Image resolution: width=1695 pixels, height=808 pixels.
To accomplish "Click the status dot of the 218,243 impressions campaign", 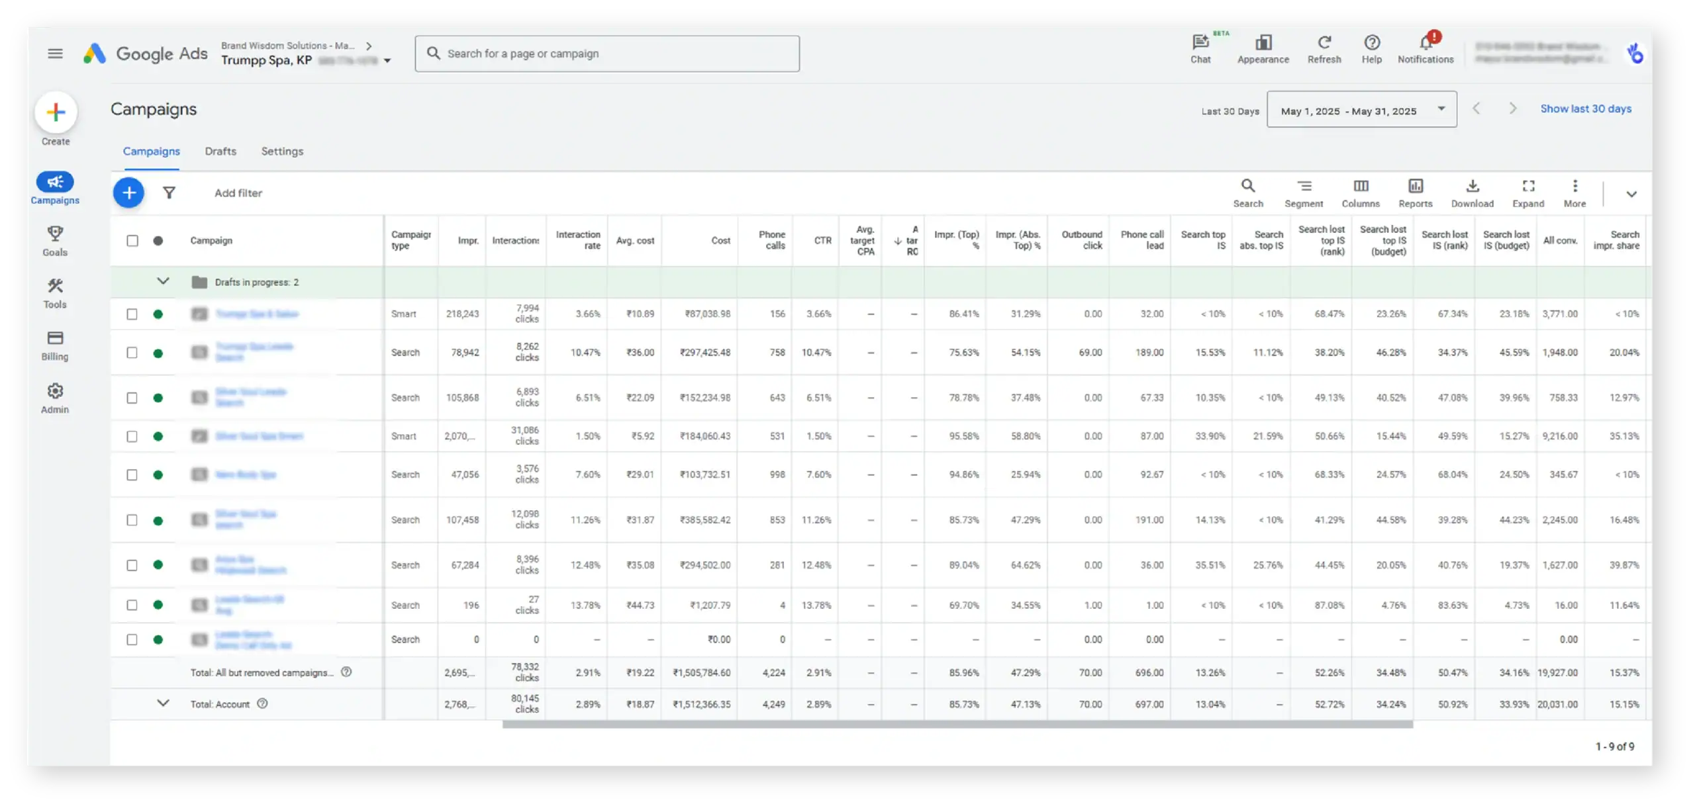I will pos(158,314).
